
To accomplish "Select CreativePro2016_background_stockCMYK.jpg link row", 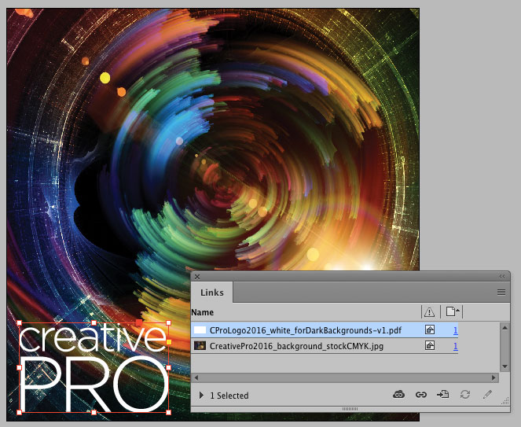I will (325, 346).
